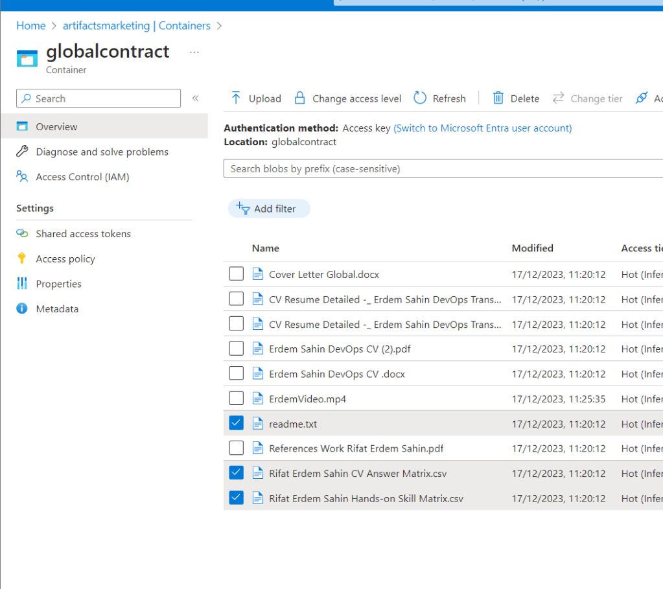Check the ErdemVideo.mp4 checkbox

tap(237, 398)
